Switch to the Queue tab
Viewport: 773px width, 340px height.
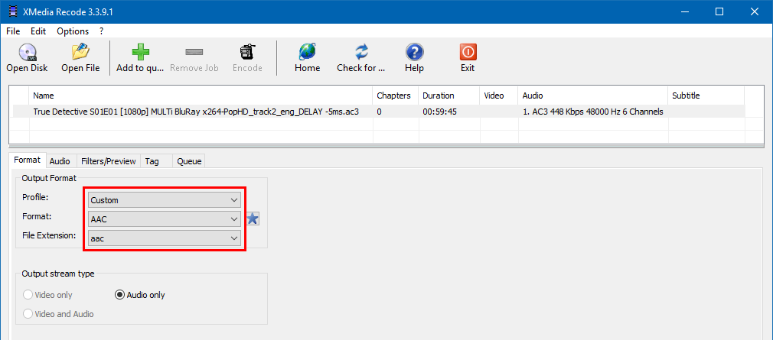click(x=189, y=161)
